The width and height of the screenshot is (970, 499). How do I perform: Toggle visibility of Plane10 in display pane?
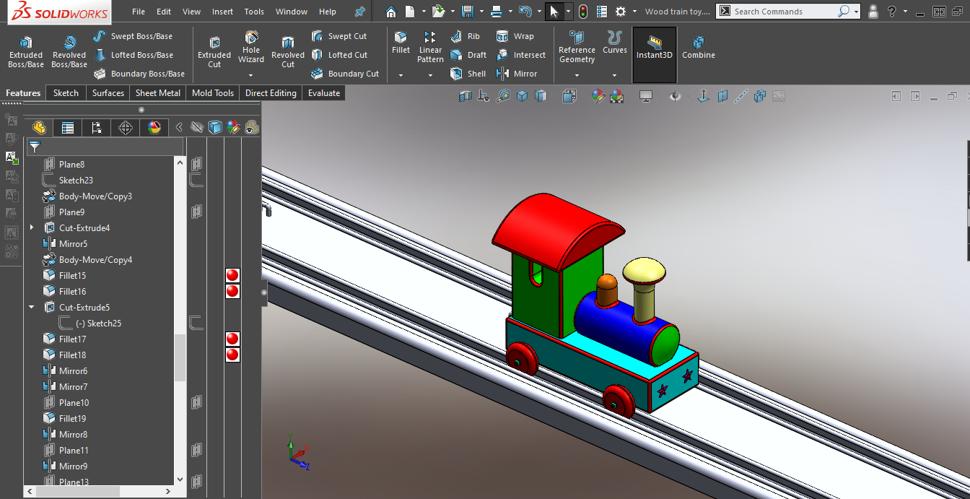tap(196, 403)
